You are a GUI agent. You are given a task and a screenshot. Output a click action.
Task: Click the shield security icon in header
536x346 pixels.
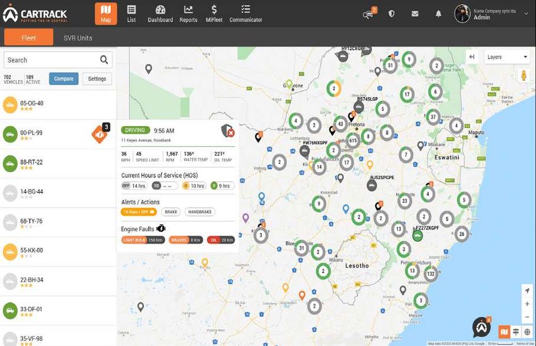tap(392, 14)
